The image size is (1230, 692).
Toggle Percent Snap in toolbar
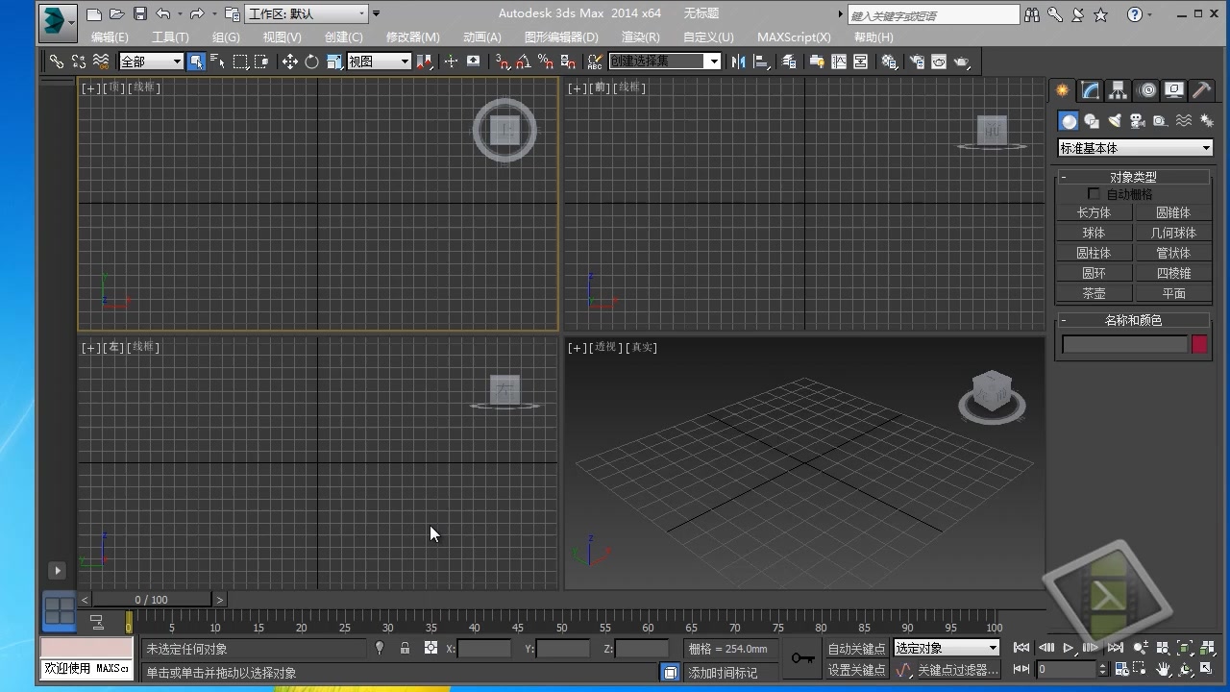coord(546,62)
